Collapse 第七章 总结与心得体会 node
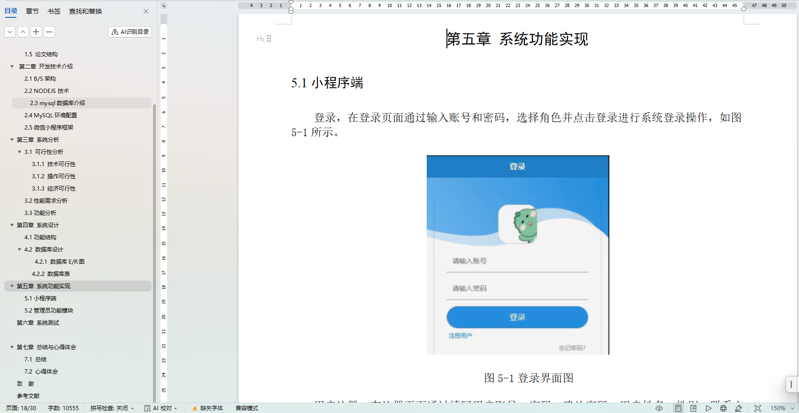The width and height of the screenshot is (799, 413). (x=12, y=347)
